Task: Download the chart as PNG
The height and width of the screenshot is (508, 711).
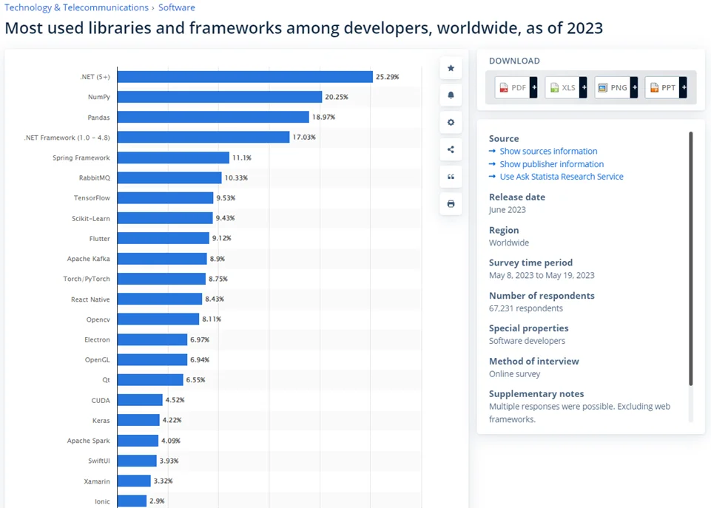Action: [x=613, y=87]
